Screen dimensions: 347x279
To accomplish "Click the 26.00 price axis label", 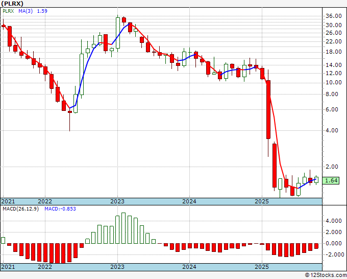I will coord(334,33).
